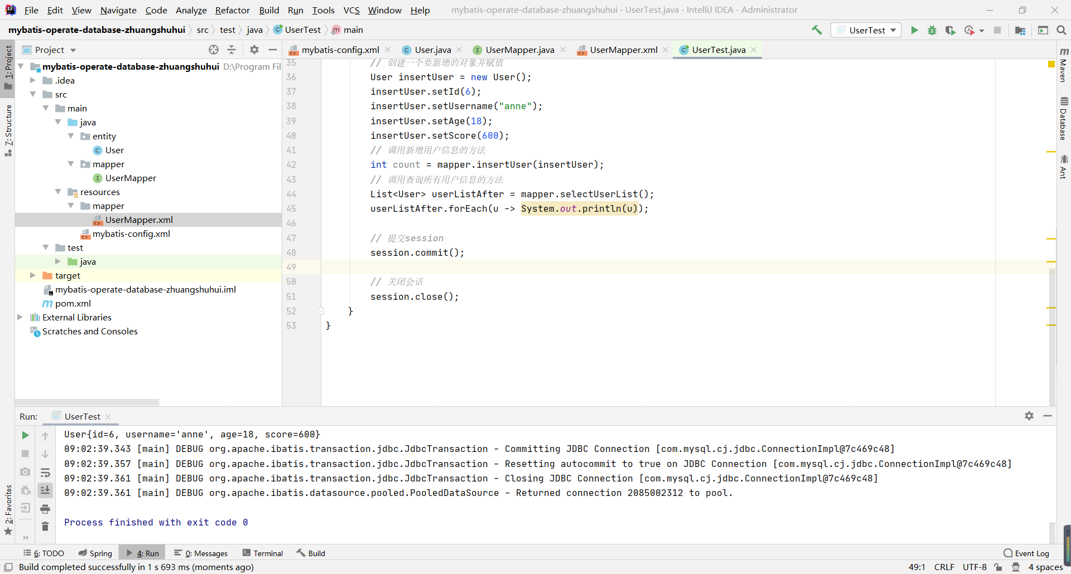The height and width of the screenshot is (574, 1071).
Task: Close the UserTest run tab
Action: coord(108,416)
